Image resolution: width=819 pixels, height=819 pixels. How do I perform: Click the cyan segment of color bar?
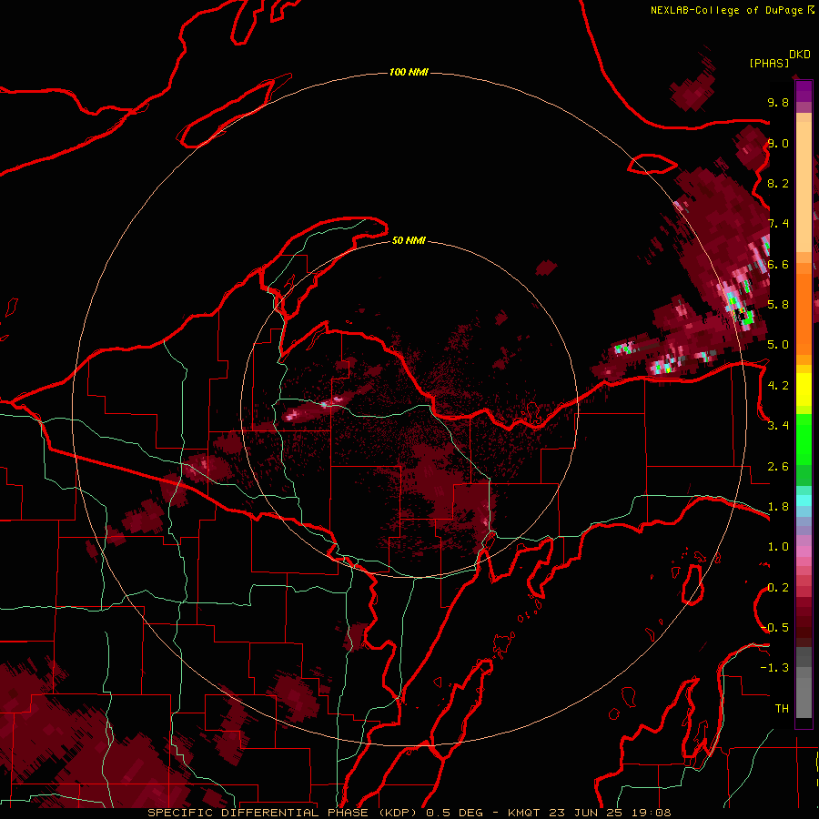point(804,500)
